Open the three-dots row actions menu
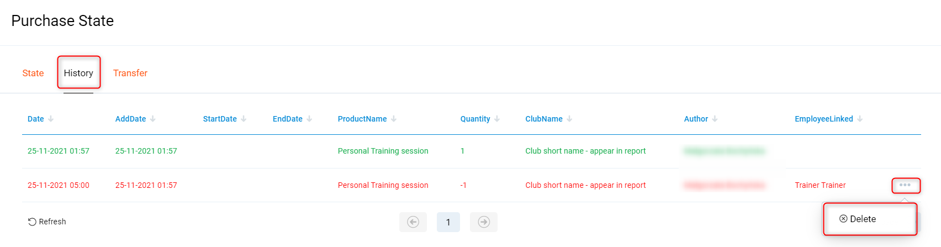Viewport: 941px width, 247px height. coord(905,185)
